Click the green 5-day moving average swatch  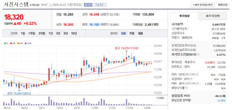[5, 43]
